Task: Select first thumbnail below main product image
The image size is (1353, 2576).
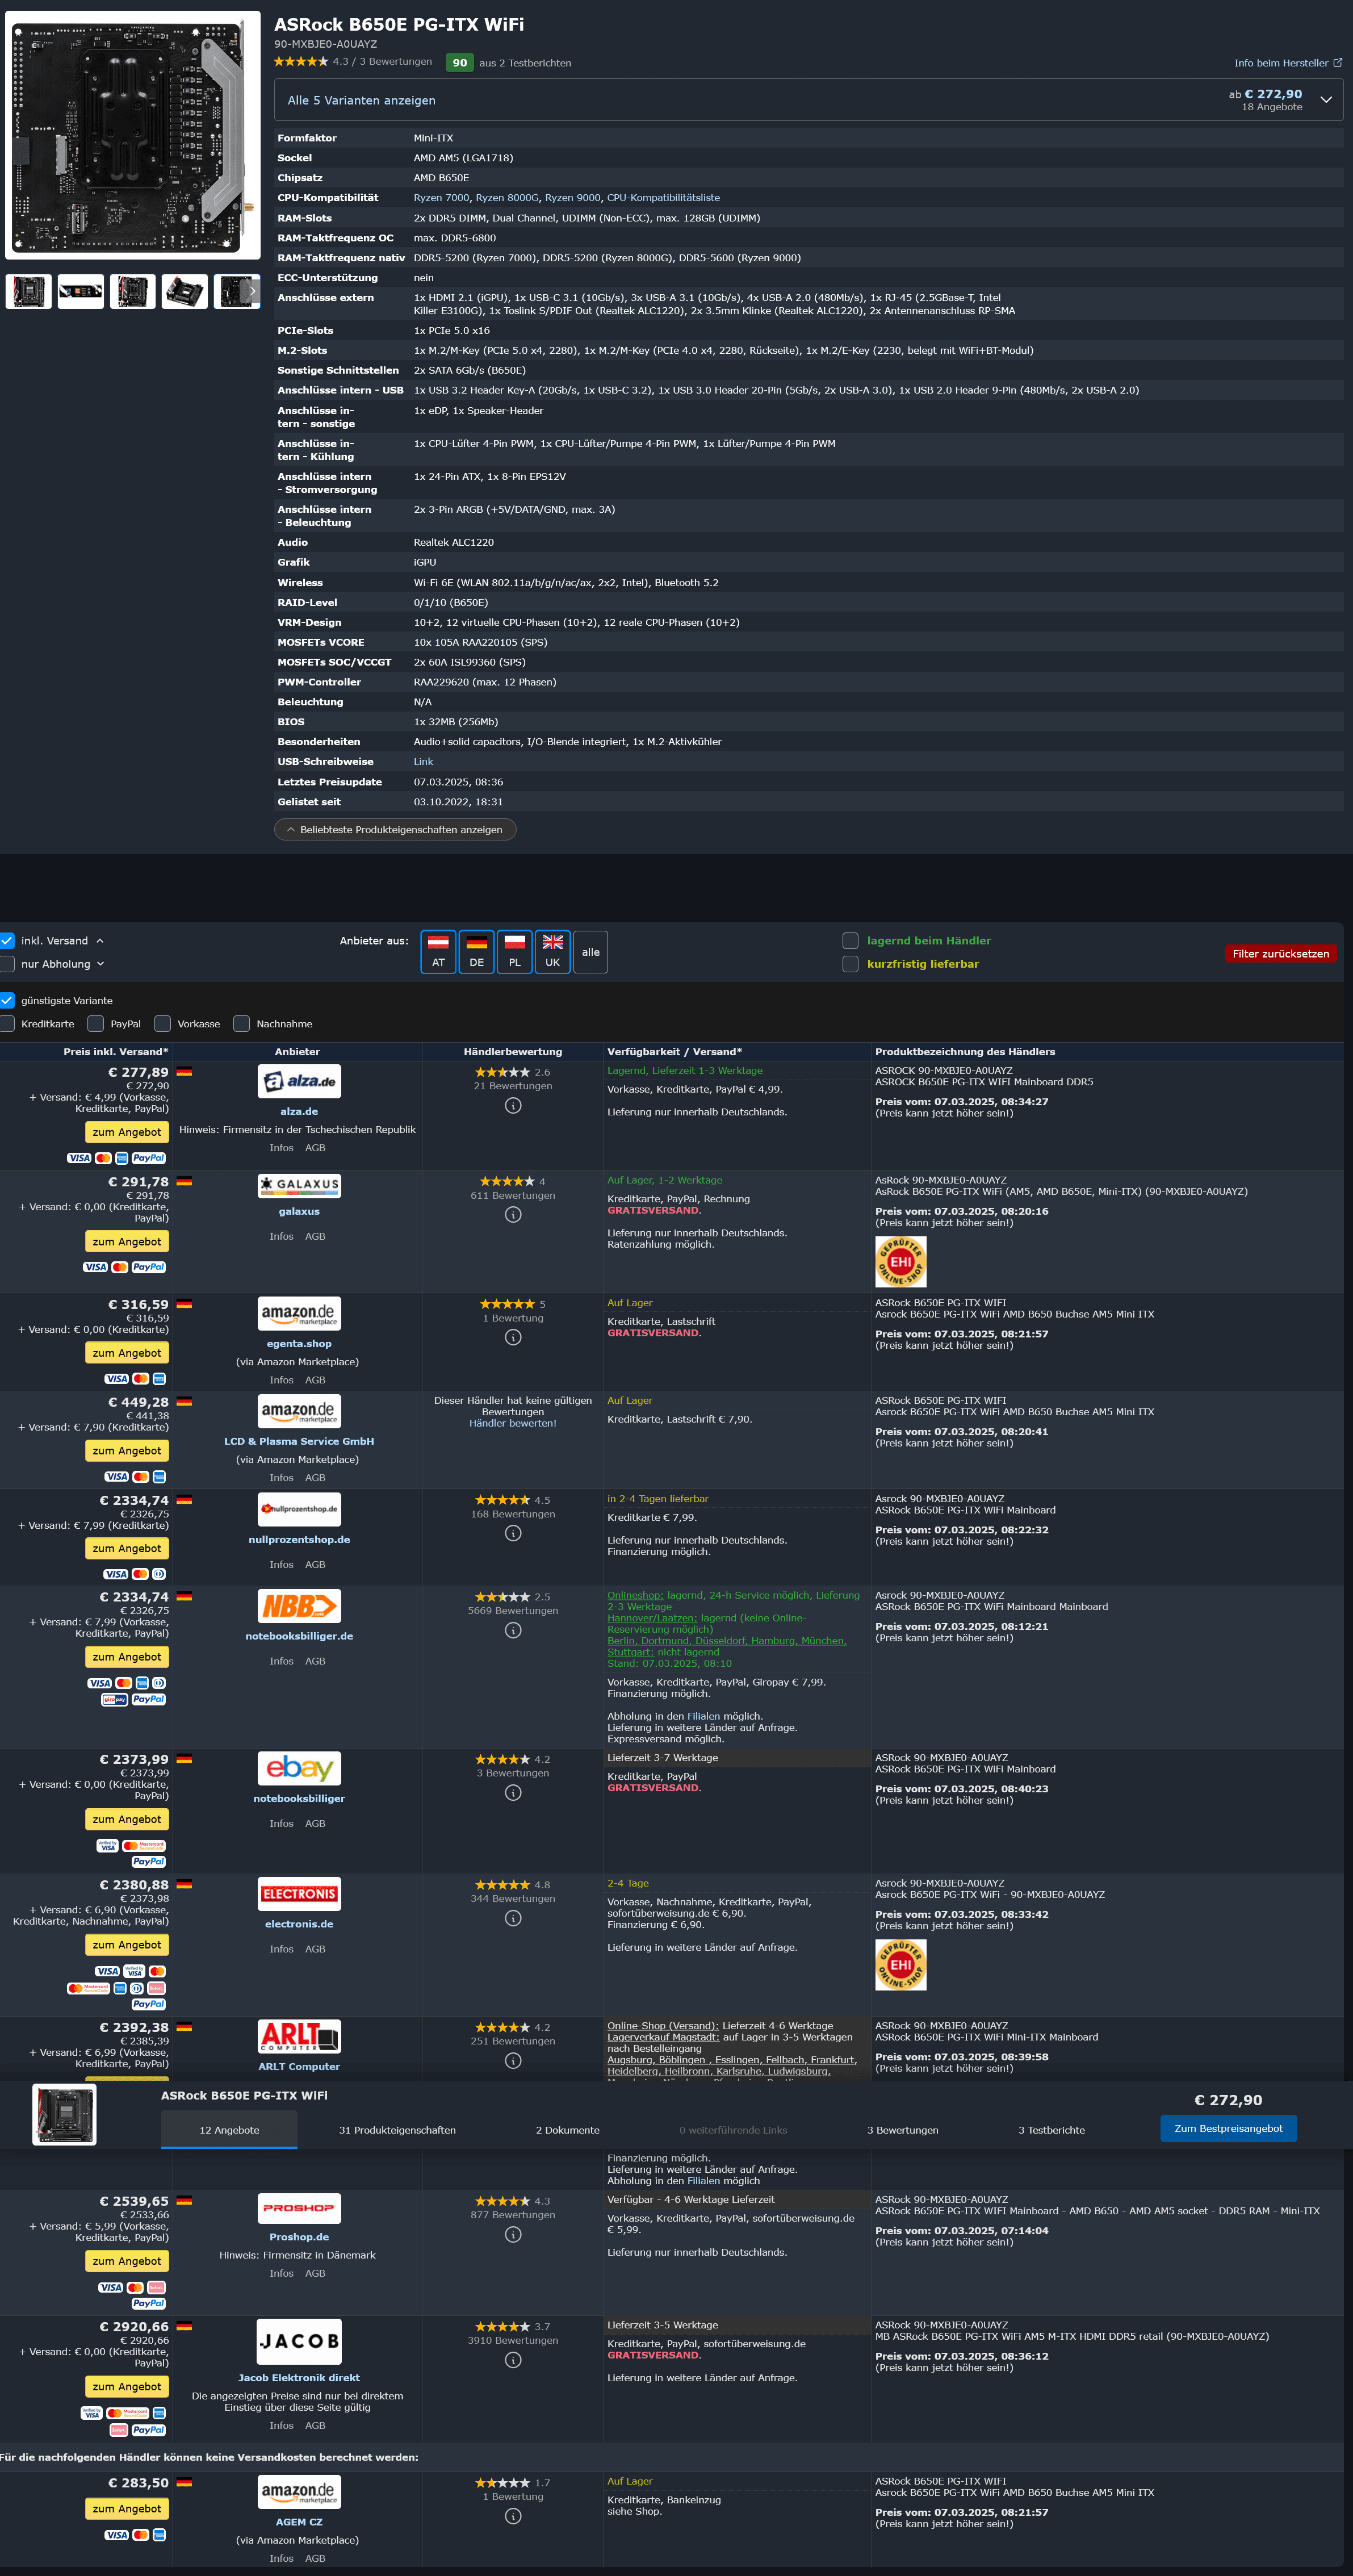Action: tap(29, 292)
